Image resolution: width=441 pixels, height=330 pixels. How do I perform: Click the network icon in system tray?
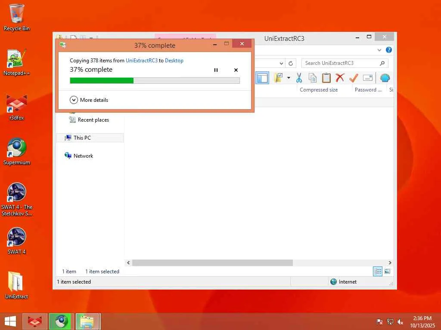390,321
